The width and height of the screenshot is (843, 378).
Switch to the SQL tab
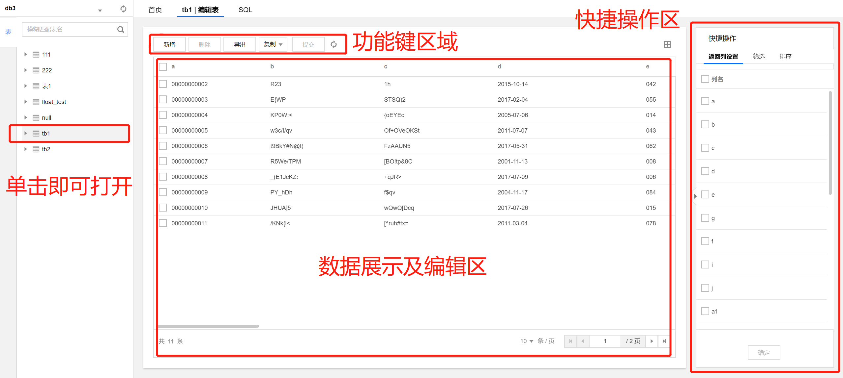[245, 10]
